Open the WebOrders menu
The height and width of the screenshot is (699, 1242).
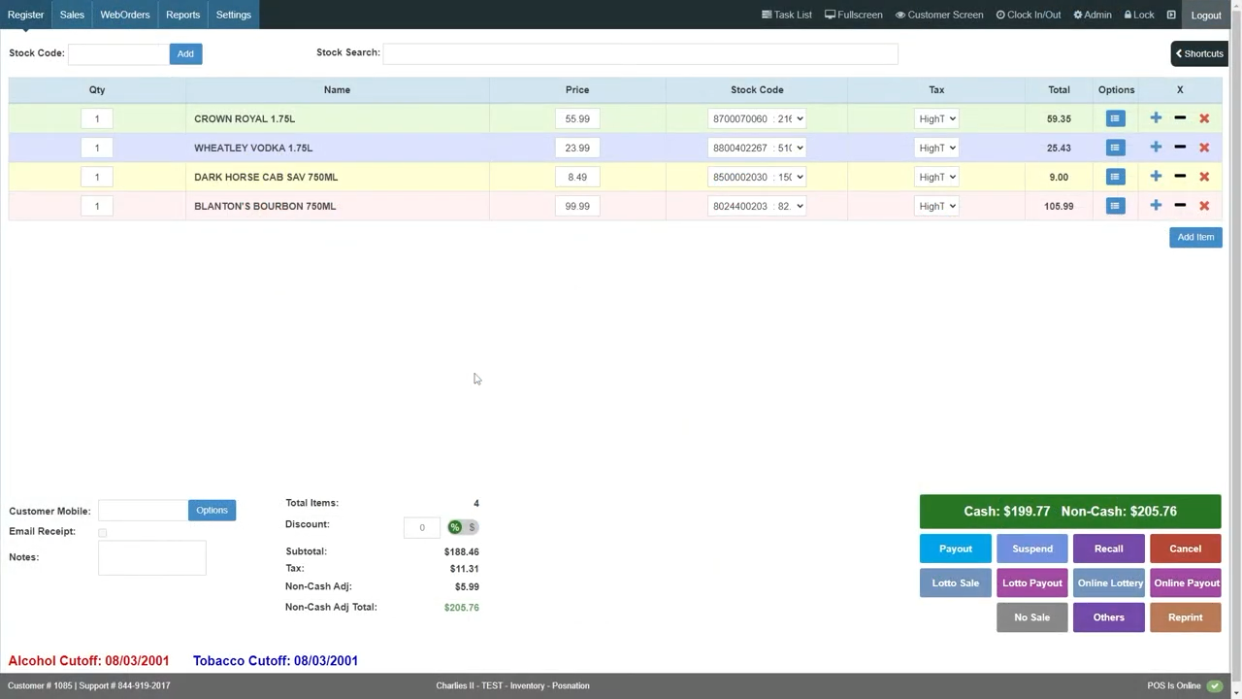125,15
